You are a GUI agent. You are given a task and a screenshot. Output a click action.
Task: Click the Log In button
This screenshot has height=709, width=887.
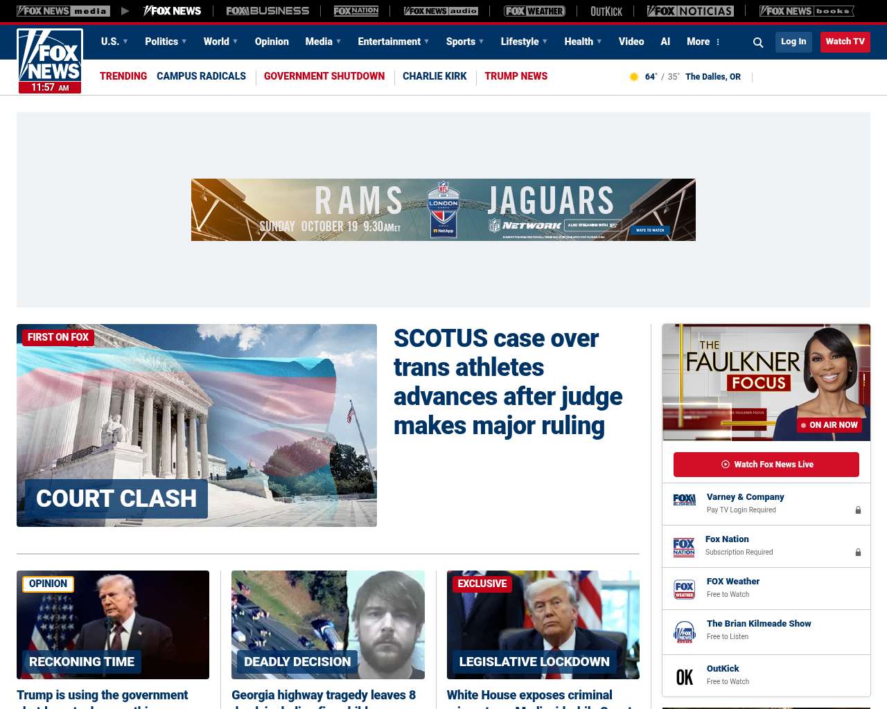coord(793,42)
